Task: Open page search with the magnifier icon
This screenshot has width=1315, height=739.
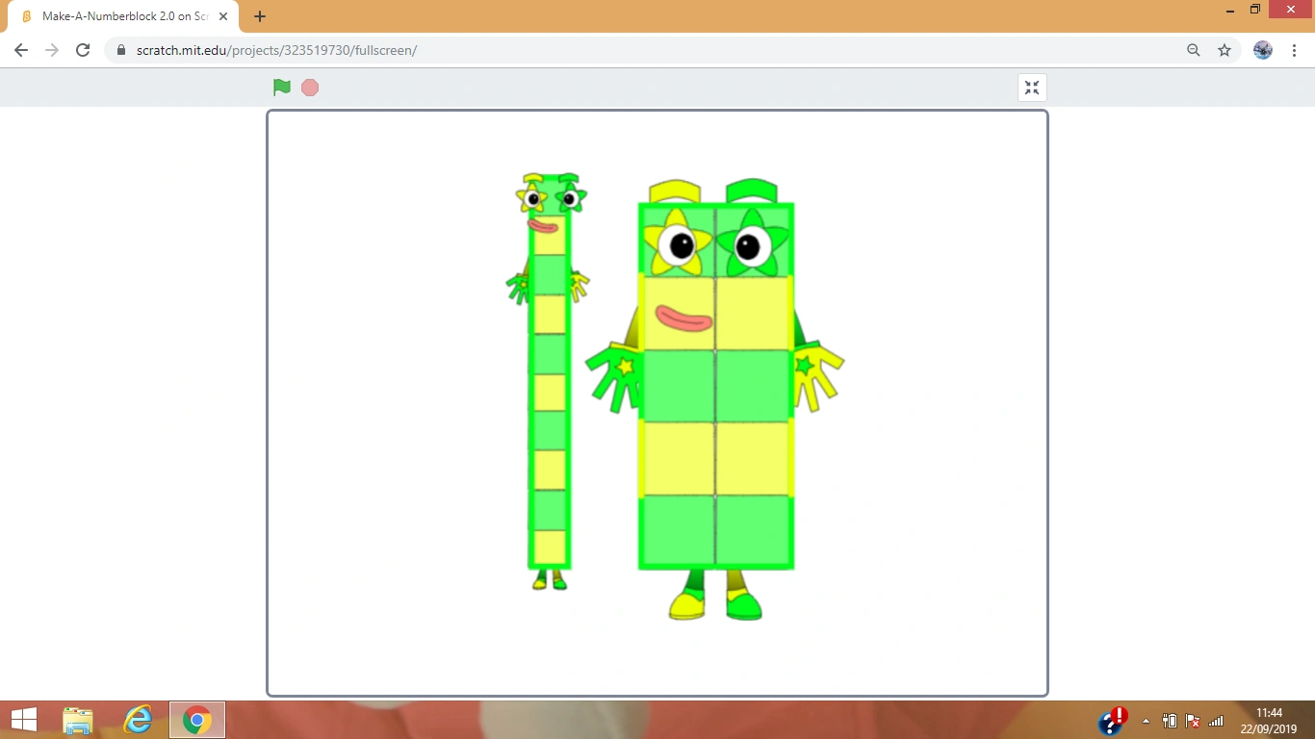Action: tap(1193, 50)
